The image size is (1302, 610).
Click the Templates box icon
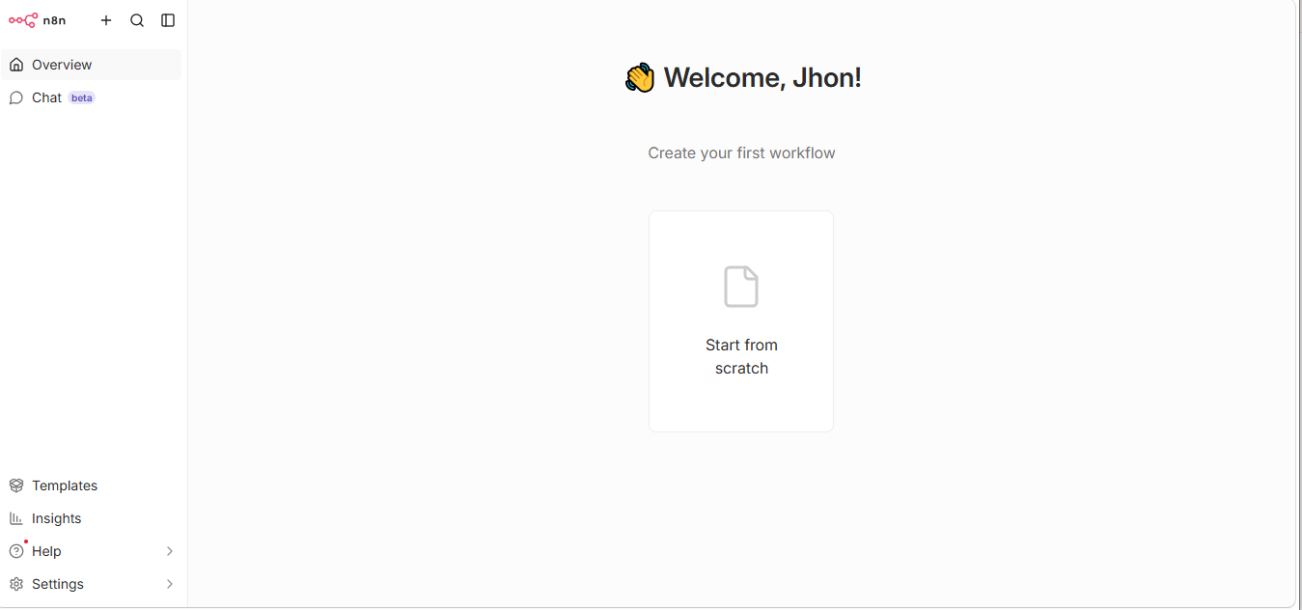point(16,485)
